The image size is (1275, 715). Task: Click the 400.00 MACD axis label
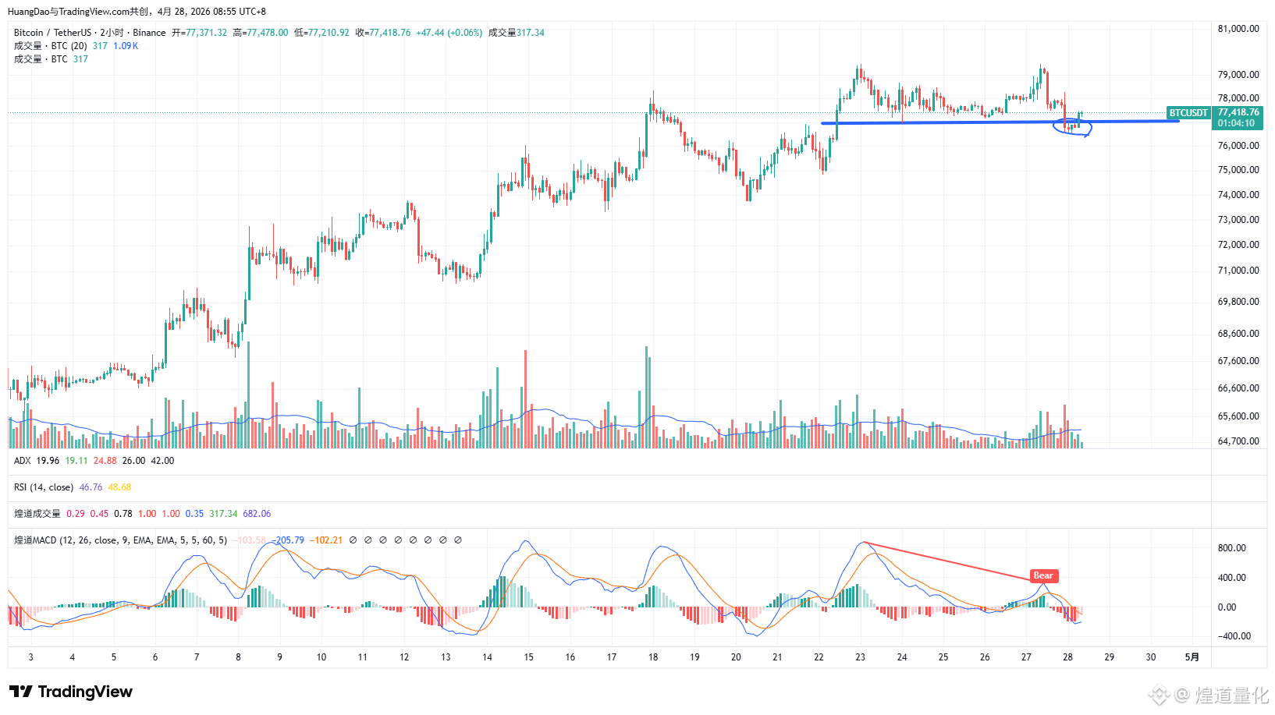point(1232,578)
